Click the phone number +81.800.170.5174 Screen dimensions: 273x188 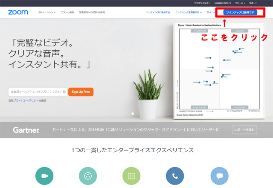222,3
